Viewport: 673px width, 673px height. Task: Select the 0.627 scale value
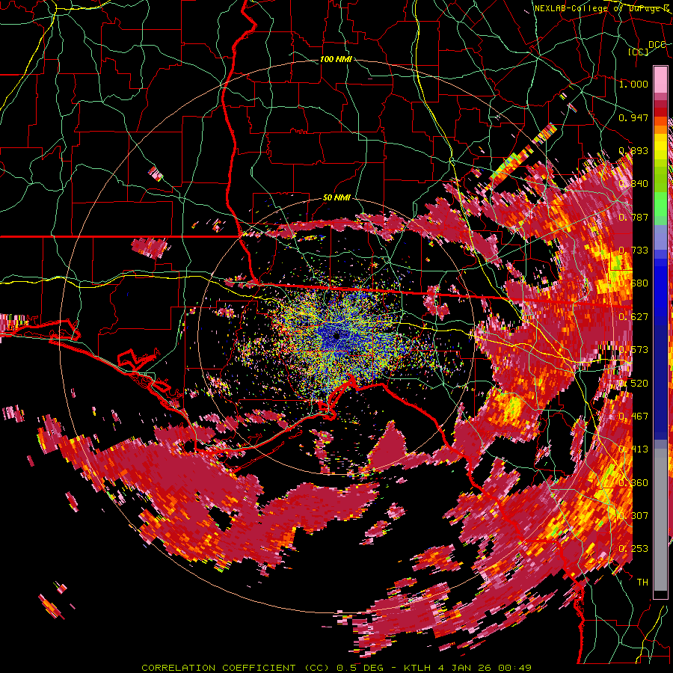633,317
